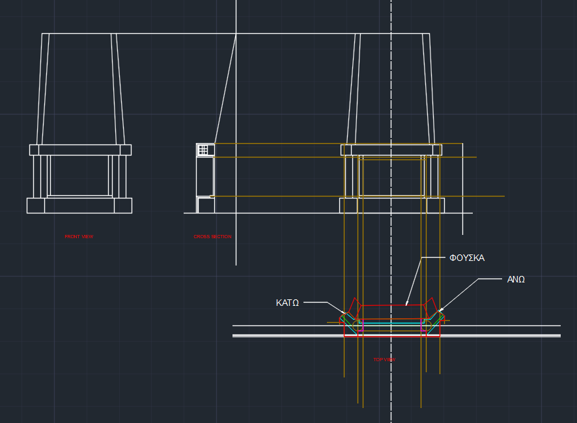This screenshot has width=577, height=423.
Task: Click the ΑΝΩ leader annotation text
Action: pos(516,280)
